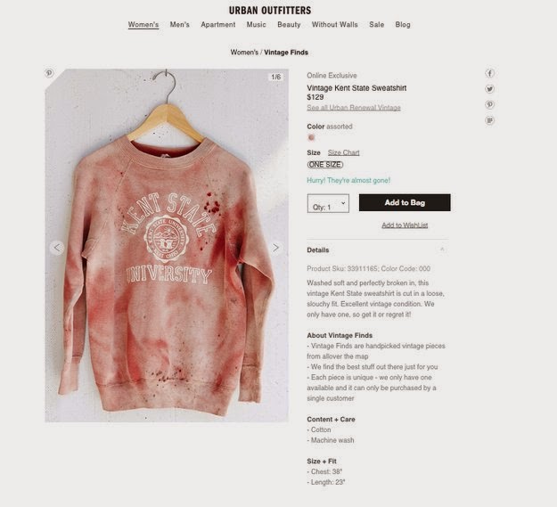Open the Apartment menu
The image size is (557, 507).
pyautogui.click(x=218, y=24)
